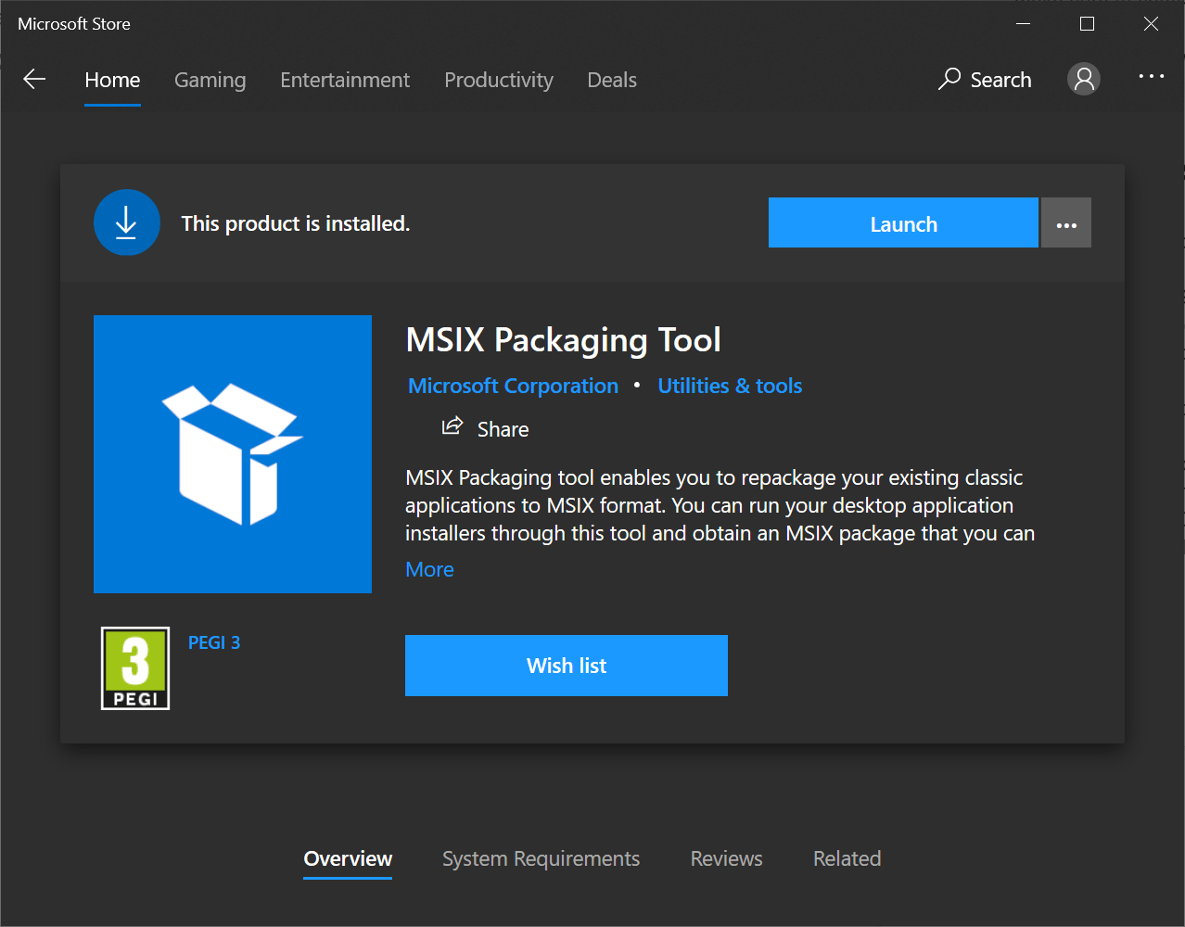The width and height of the screenshot is (1185, 927).
Task: Switch to the Gaming tab
Action: 210,80
